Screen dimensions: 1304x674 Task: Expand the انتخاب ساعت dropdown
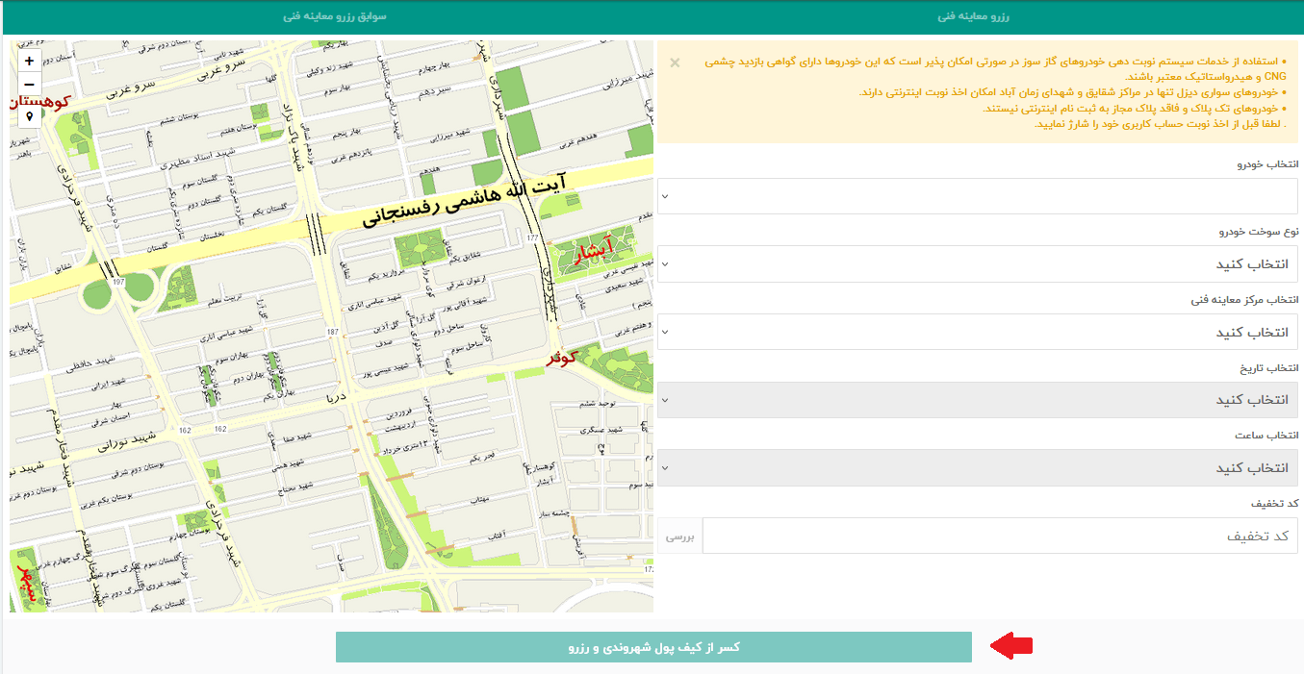coord(978,467)
